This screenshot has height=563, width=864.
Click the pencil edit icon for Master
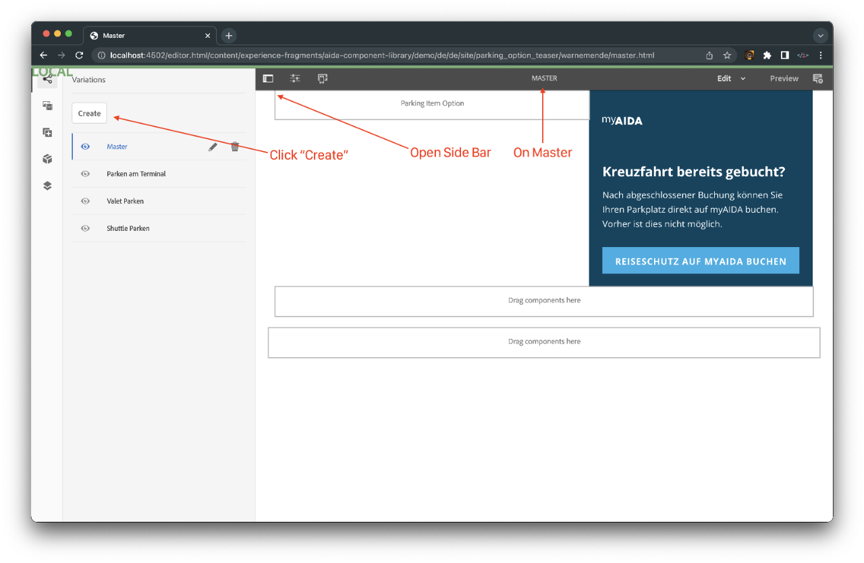(213, 146)
